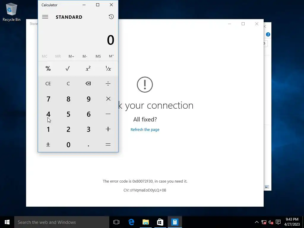This screenshot has width=304, height=228.
Task: Click the 9 digit key
Action: point(88,99)
